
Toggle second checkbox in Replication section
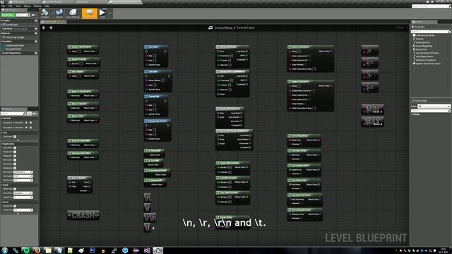pyautogui.click(x=15, y=152)
